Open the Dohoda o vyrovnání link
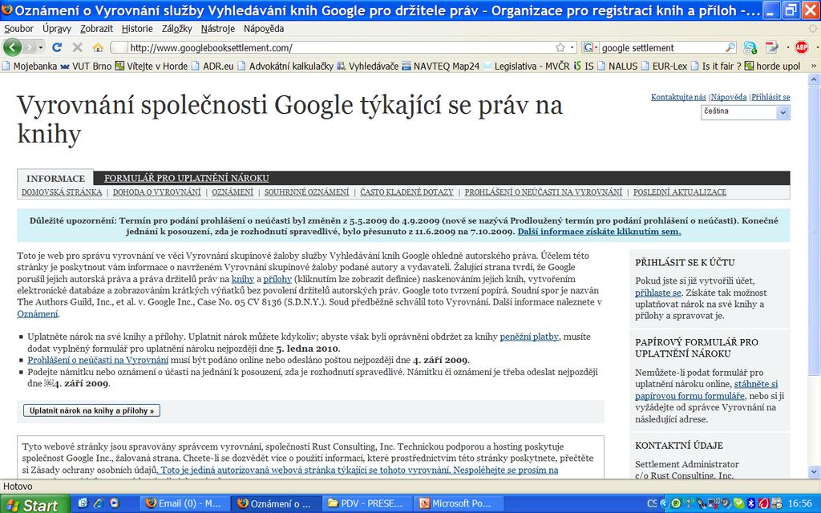Screen dimensions: 821x513 tap(156, 192)
